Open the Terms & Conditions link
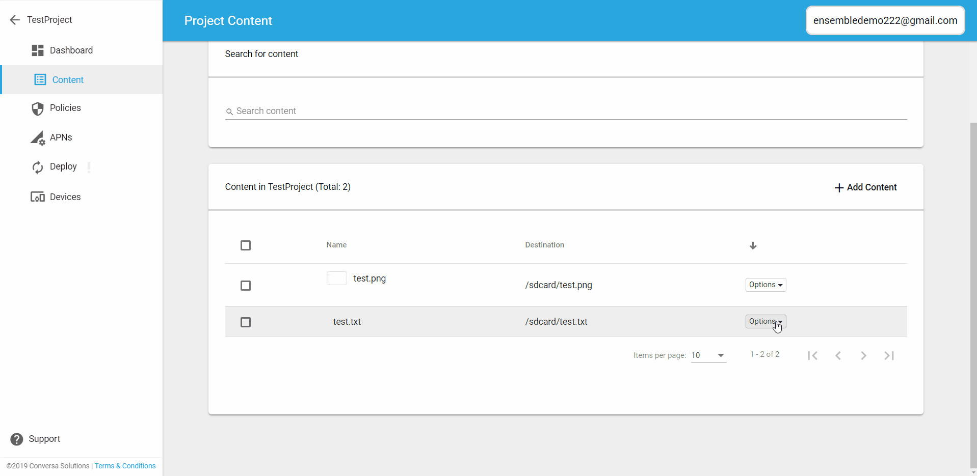The width and height of the screenshot is (977, 476). click(x=125, y=466)
